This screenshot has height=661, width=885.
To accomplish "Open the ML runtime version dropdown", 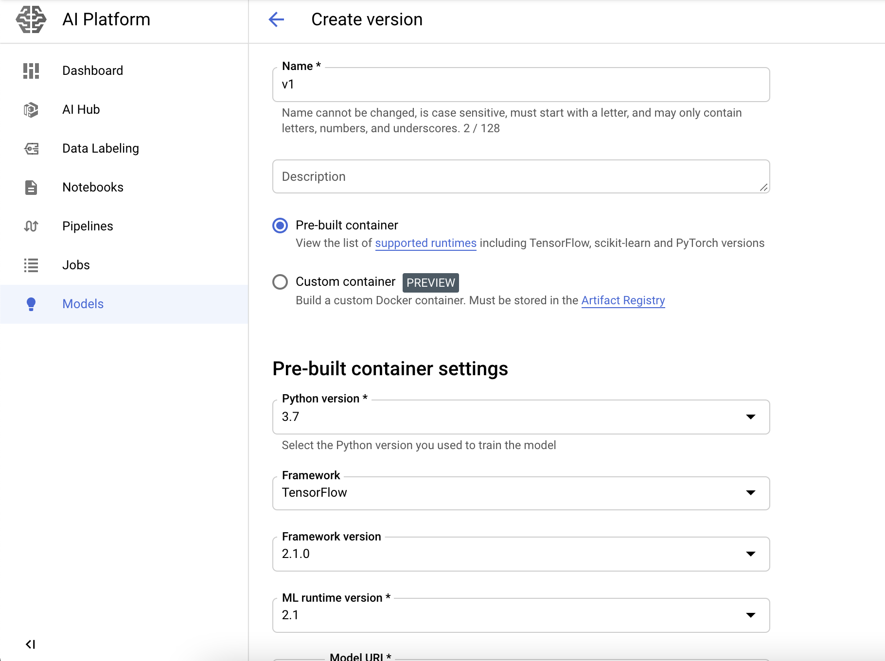I will 520,615.
